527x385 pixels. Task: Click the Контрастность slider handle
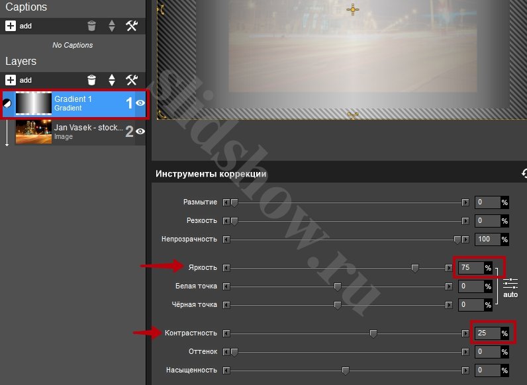pos(373,334)
